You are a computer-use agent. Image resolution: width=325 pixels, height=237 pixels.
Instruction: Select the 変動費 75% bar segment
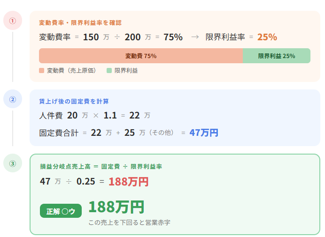coord(141,56)
